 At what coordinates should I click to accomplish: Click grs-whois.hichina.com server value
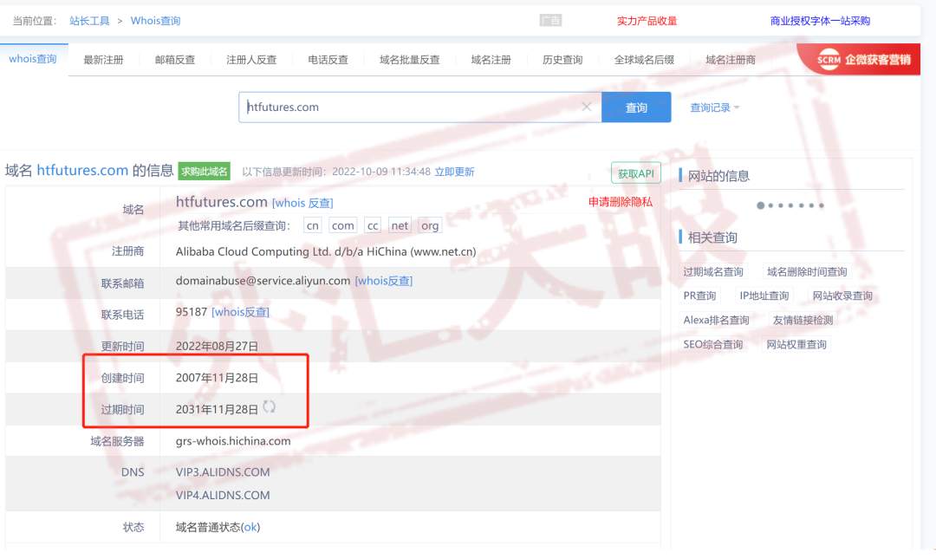click(x=233, y=441)
